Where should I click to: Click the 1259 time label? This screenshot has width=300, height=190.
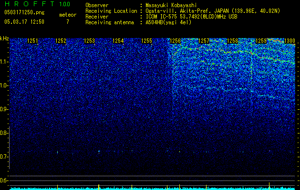click(261, 41)
